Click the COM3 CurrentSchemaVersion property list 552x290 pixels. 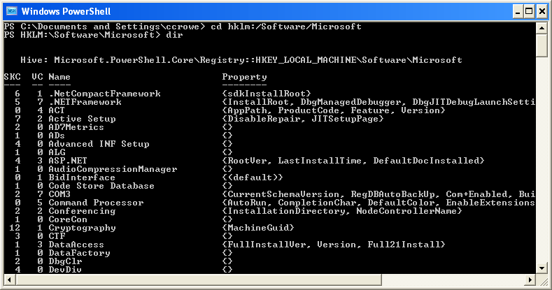378,195
